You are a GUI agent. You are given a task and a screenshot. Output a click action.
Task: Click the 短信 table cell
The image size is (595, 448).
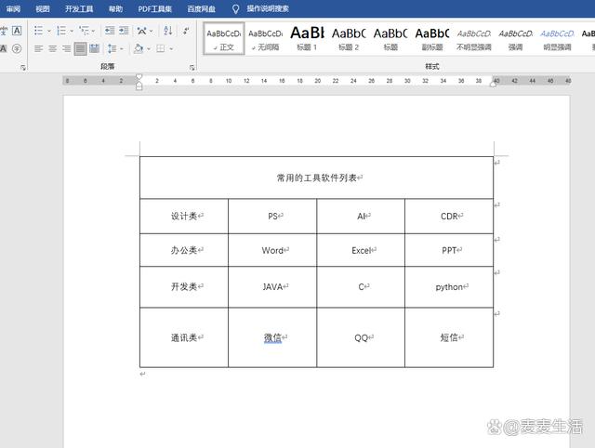coord(449,337)
